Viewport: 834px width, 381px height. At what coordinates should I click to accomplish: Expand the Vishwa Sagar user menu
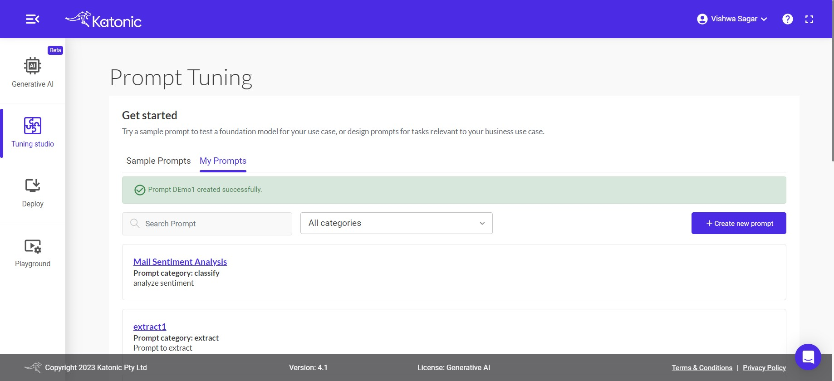tap(732, 19)
